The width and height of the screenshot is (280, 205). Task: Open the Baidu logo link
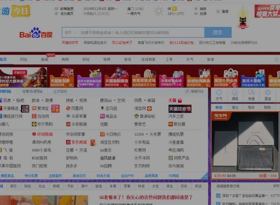(36, 33)
